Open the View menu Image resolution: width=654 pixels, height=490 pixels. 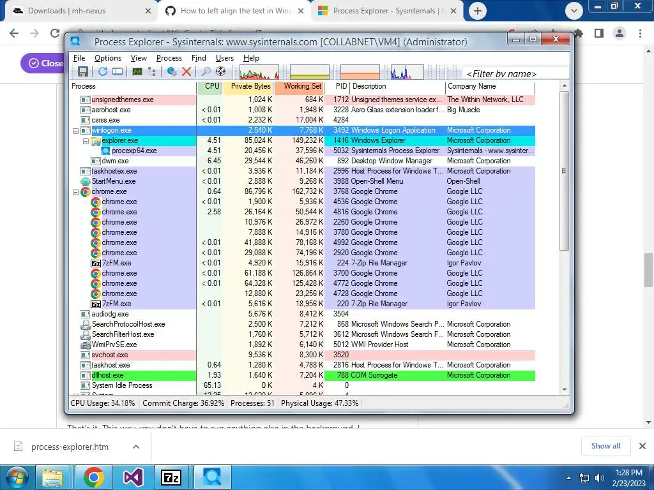click(x=139, y=58)
